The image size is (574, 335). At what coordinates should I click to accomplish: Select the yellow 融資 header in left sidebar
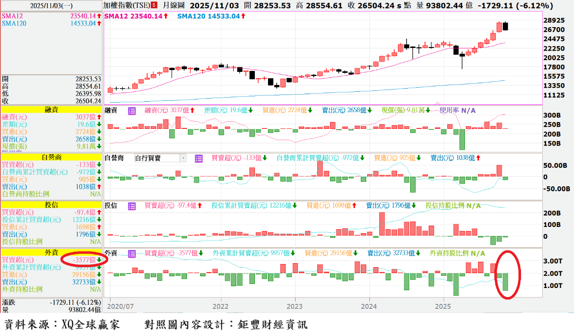(51, 109)
